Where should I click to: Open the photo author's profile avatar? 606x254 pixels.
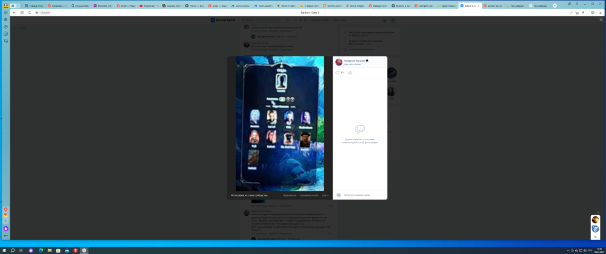[339, 62]
